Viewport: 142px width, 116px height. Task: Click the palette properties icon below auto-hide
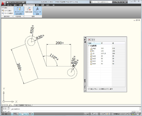point(85,42)
